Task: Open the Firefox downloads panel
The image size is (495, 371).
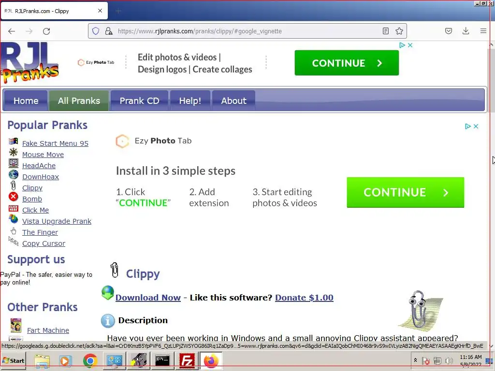Action: pyautogui.click(x=466, y=31)
